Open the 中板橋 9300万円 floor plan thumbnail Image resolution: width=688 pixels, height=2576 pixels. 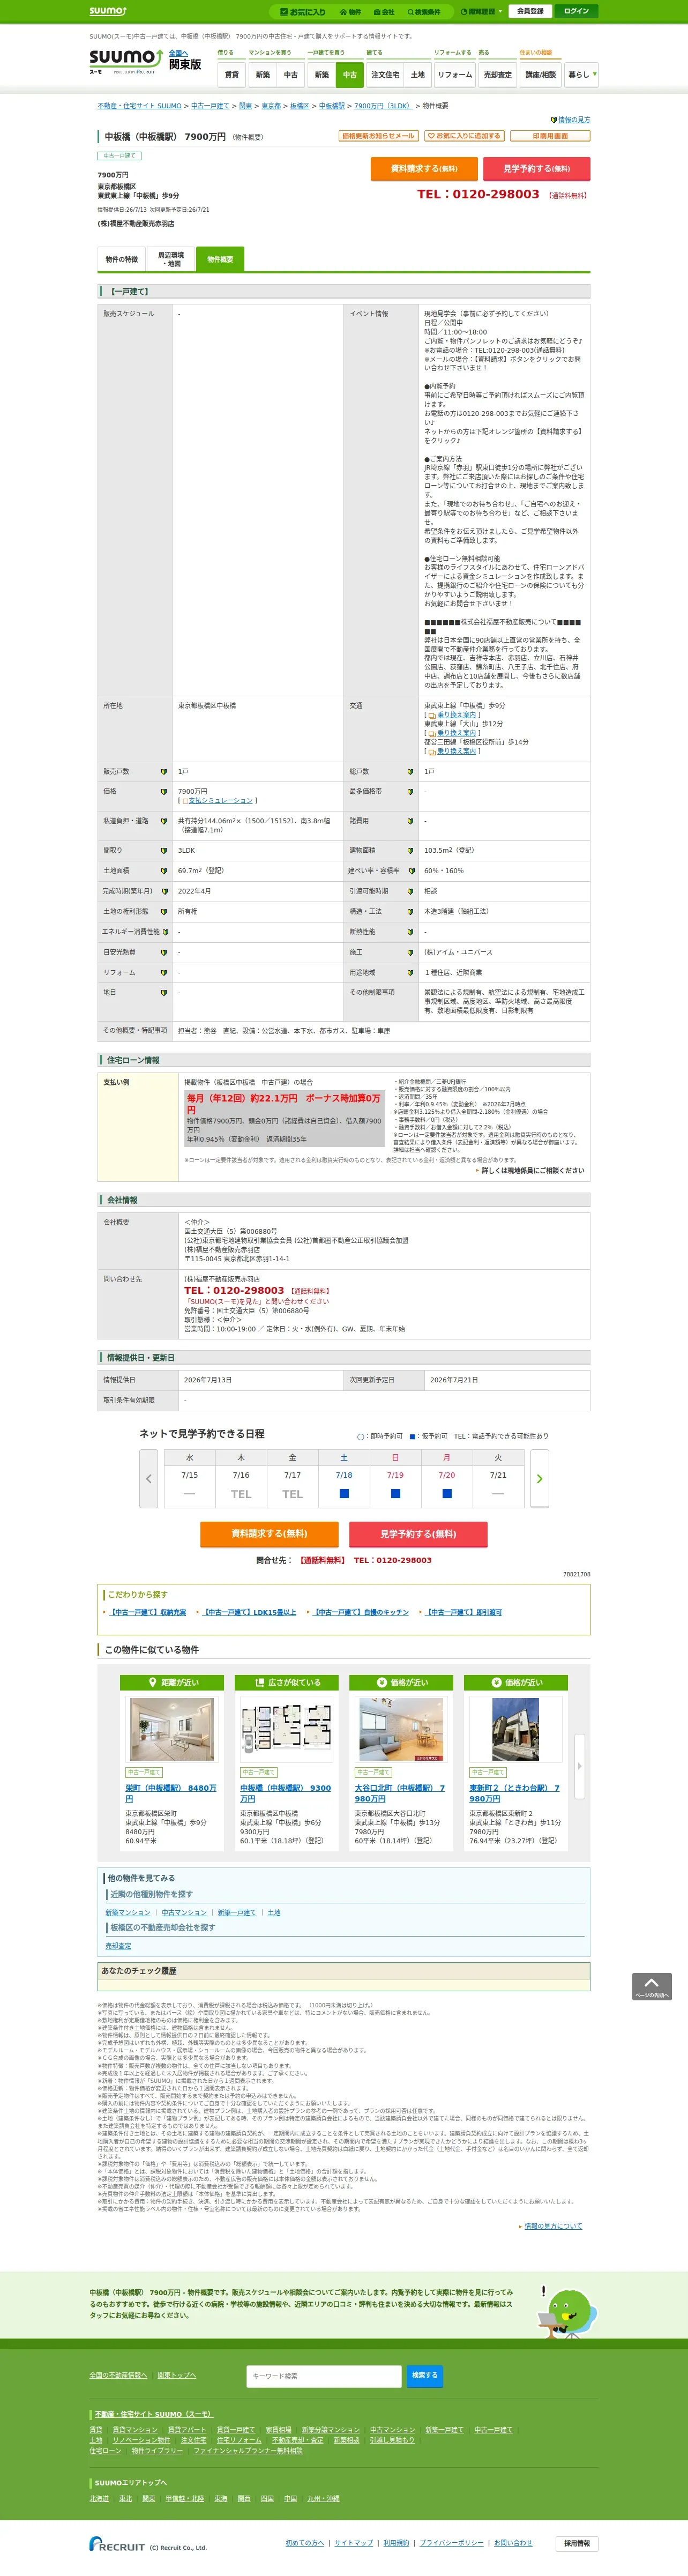click(x=286, y=1729)
